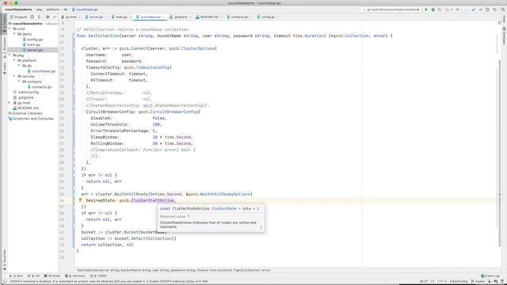Image resolution: width=507 pixels, height=285 pixels.
Task: Click ClusterState link in documentation popup
Action: 223,209
